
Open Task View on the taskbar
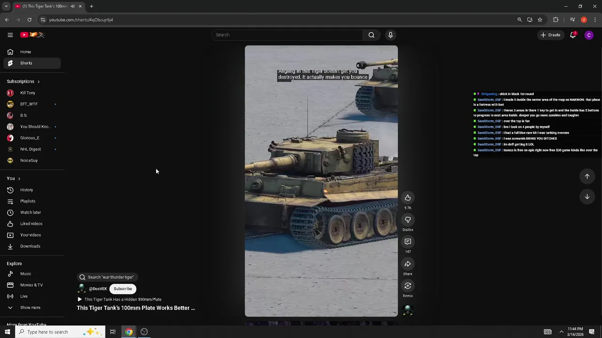(113, 332)
